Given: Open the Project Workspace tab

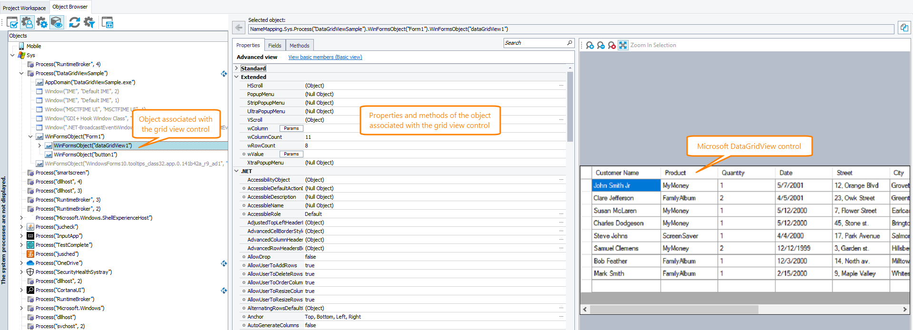Looking at the screenshot, I should 24,8.
